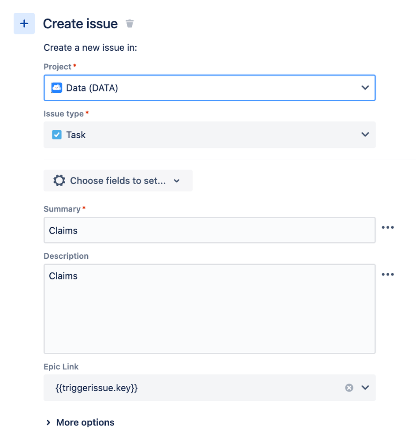
Task: Clear the Epic Link value with x icon
Action: (349, 388)
